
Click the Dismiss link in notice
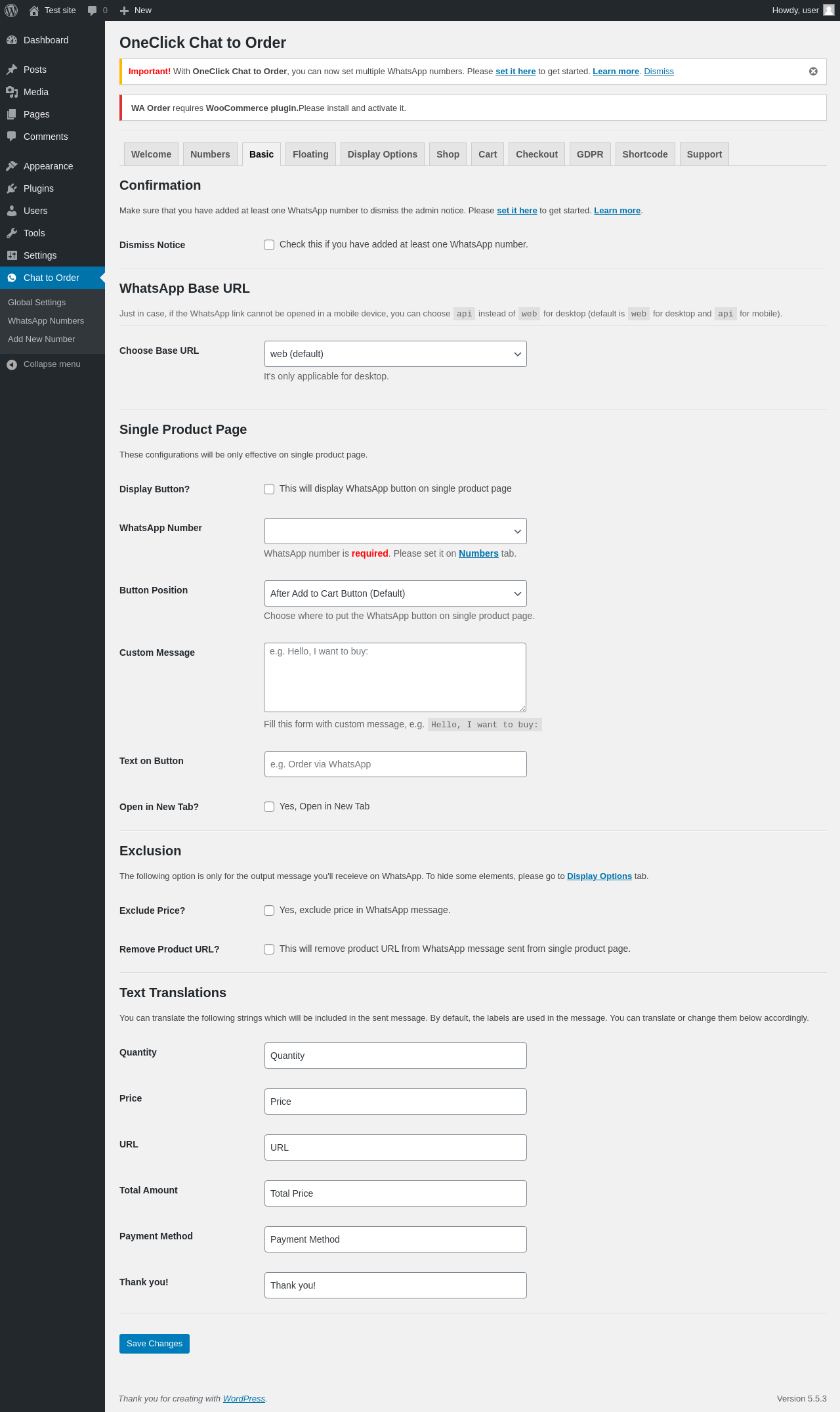coord(659,72)
